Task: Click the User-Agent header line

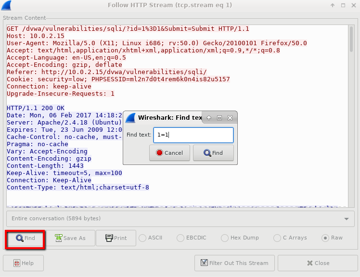Action: coord(157,43)
